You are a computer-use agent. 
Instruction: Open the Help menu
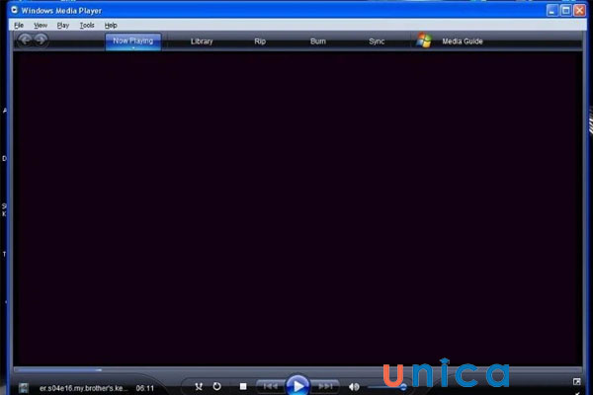(x=111, y=26)
